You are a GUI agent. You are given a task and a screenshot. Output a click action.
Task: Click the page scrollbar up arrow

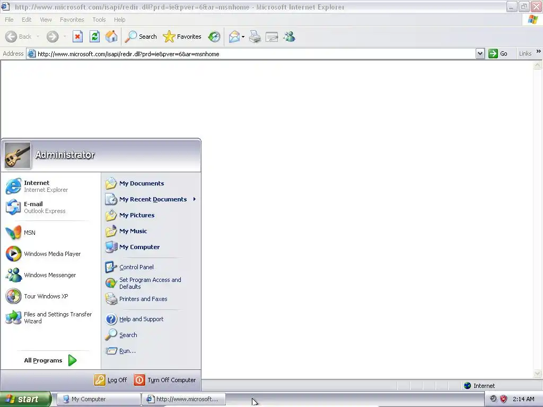[x=538, y=65]
